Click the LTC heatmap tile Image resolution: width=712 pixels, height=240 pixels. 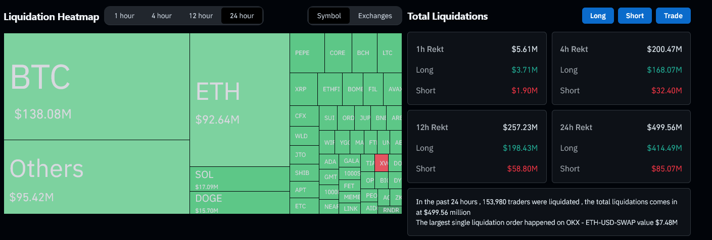[x=388, y=53]
